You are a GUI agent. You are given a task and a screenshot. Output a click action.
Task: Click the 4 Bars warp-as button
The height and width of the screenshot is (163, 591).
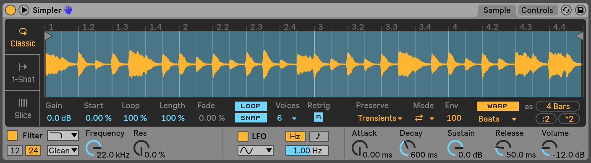point(558,106)
